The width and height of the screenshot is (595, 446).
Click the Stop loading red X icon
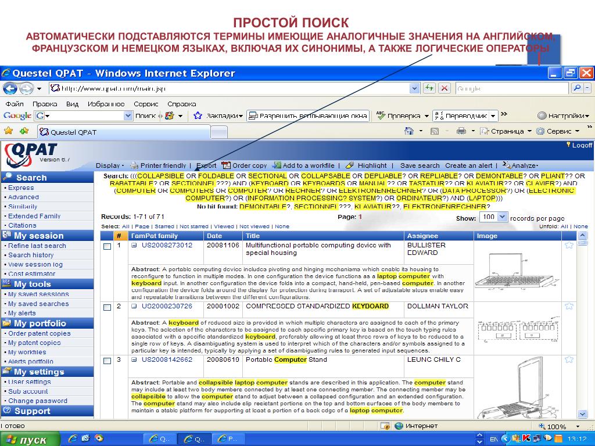click(444, 88)
